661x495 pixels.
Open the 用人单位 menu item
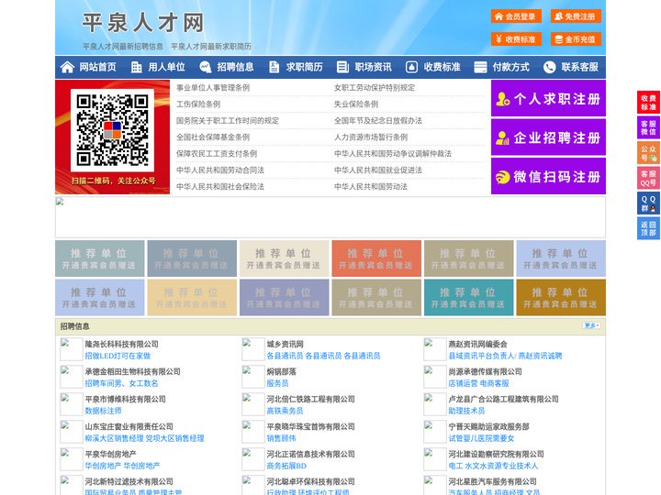click(x=166, y=67)
